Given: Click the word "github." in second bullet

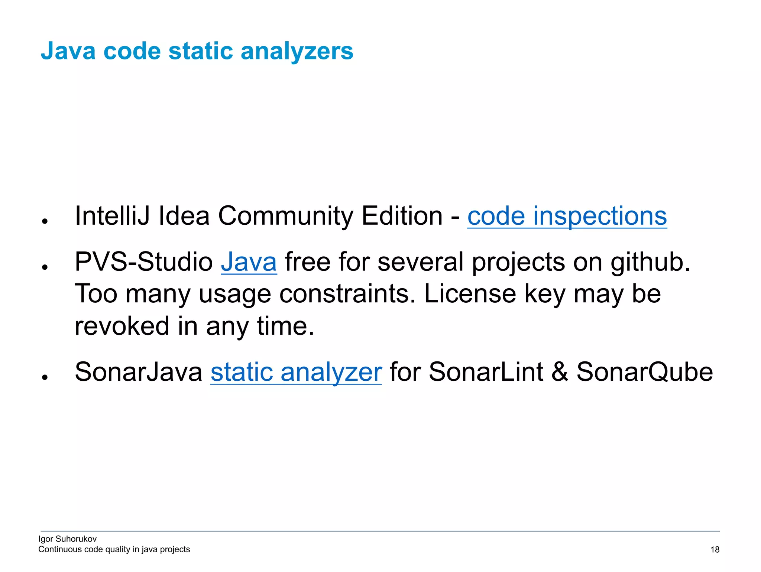Looking at the screenshot, I should [x=650, y=262].
